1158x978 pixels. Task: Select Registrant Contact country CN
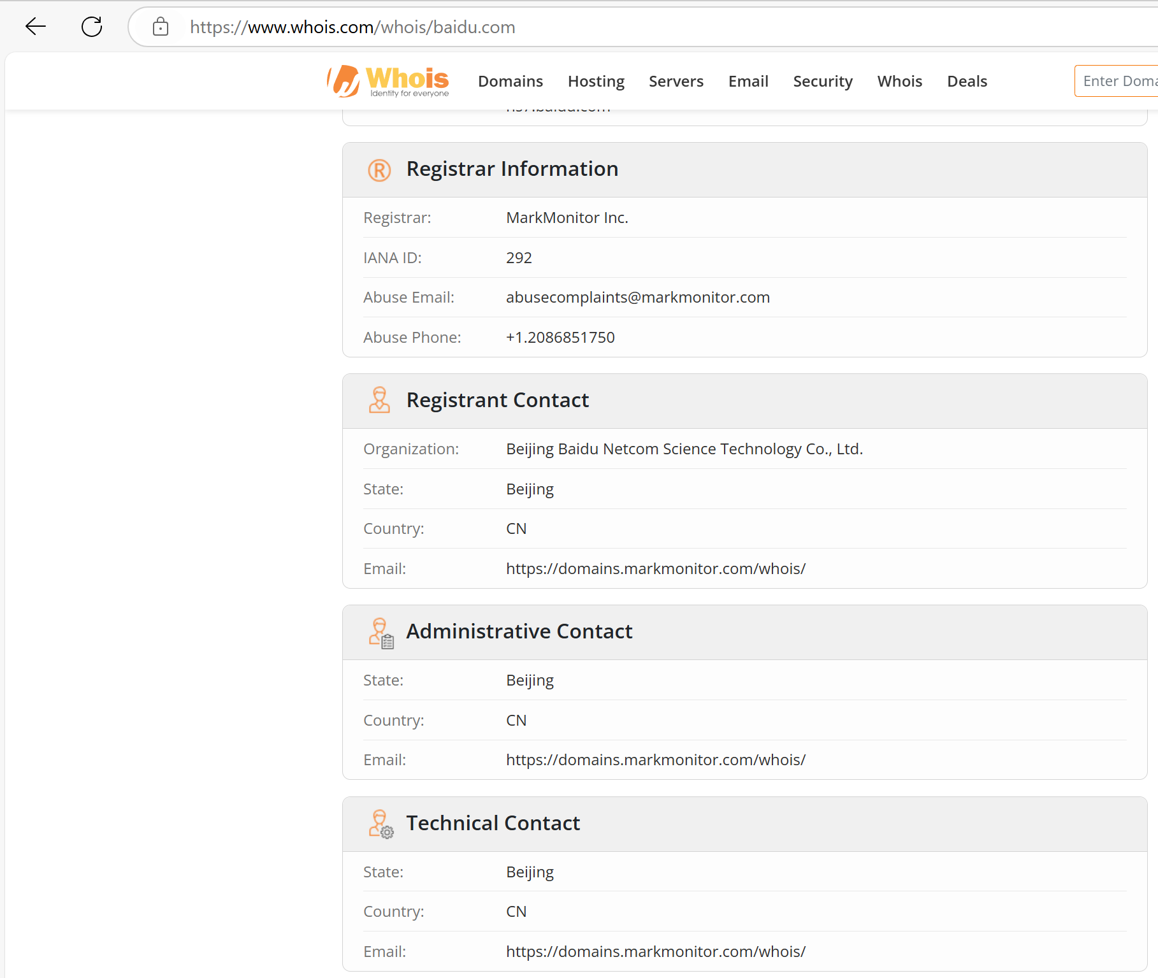pos(516,529)
